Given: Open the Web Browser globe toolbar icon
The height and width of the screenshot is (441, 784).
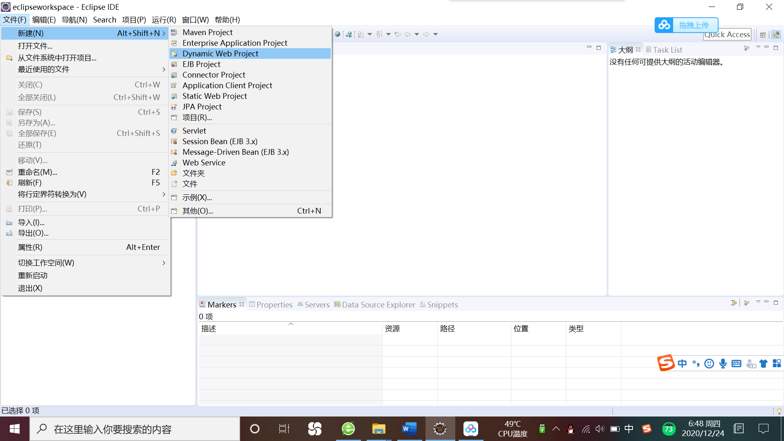Looking at the screenshot, I should [x=338, y=34].
